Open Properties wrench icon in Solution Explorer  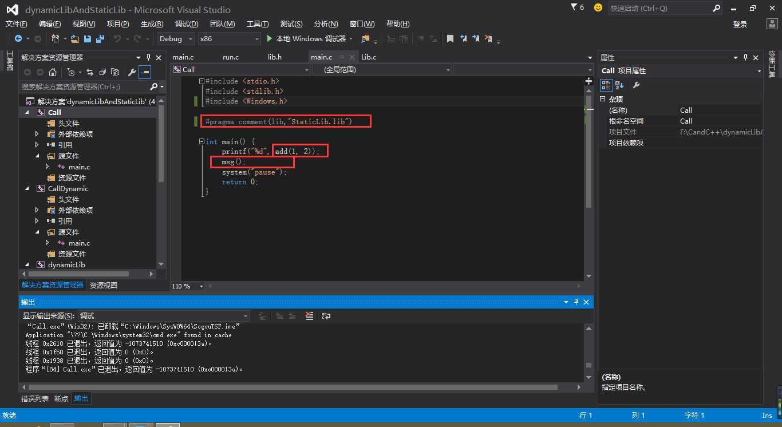(132, 72)
